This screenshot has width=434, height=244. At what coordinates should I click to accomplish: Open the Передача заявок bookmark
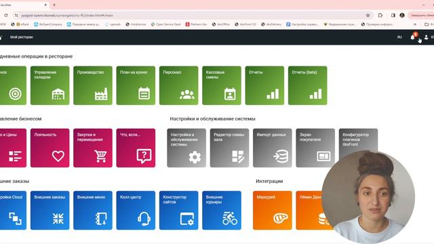83,24
